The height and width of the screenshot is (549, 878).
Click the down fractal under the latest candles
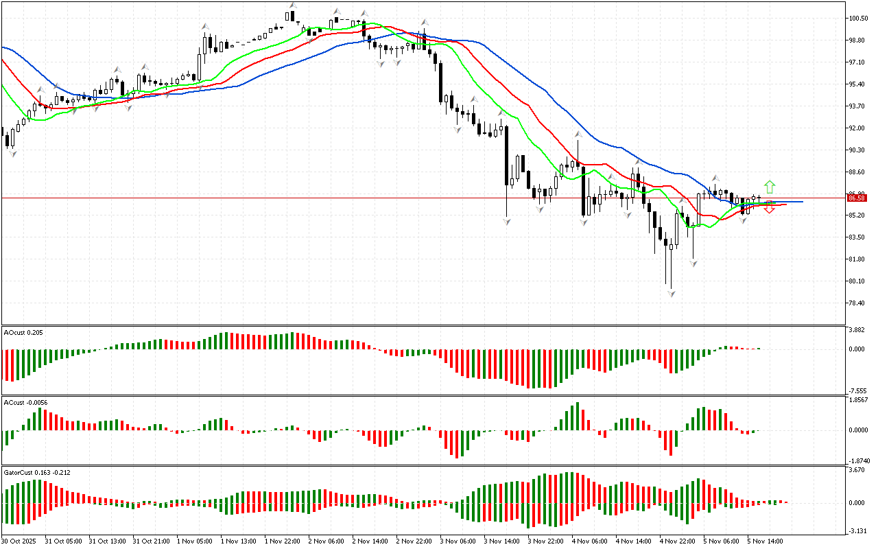744,220
